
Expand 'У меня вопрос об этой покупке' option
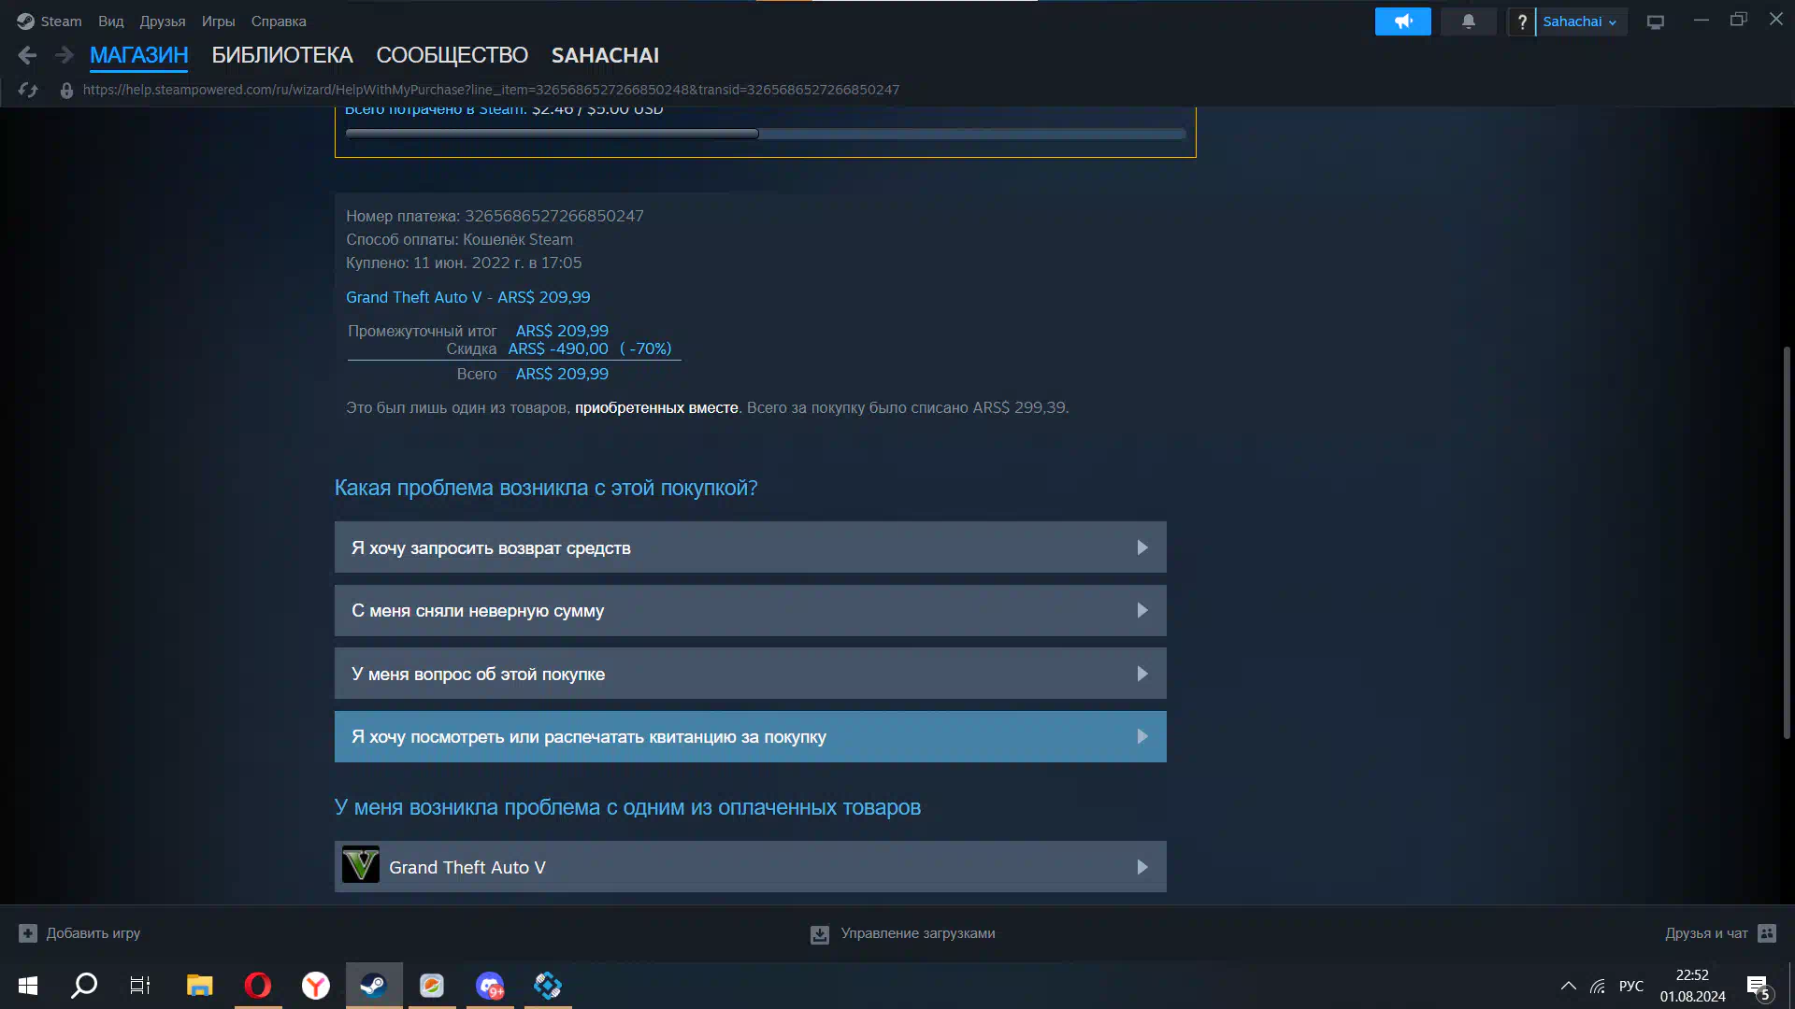click(750, 674)
